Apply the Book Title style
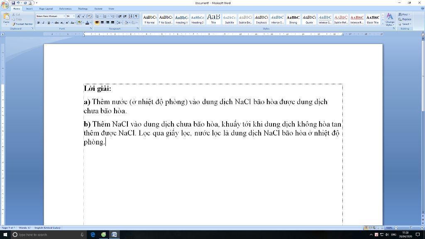The image size is (425, 239). 373,19
